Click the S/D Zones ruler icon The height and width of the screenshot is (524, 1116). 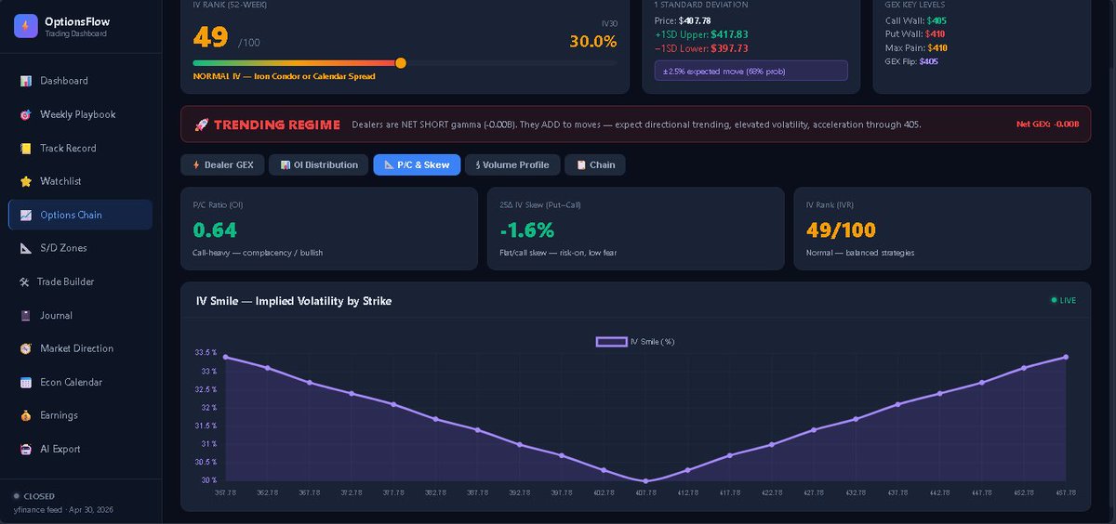point(26,248)
